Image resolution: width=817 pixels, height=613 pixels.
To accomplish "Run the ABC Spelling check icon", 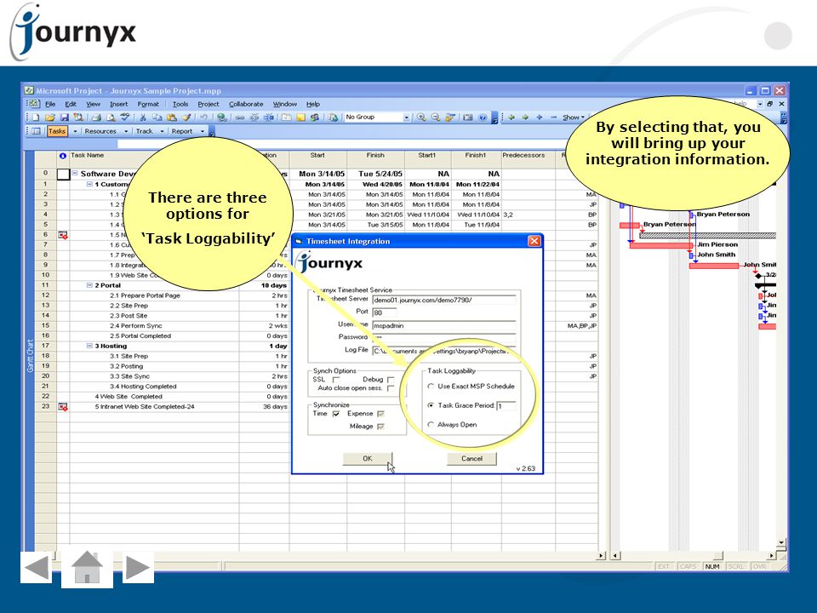I will (x=125, y=117).
